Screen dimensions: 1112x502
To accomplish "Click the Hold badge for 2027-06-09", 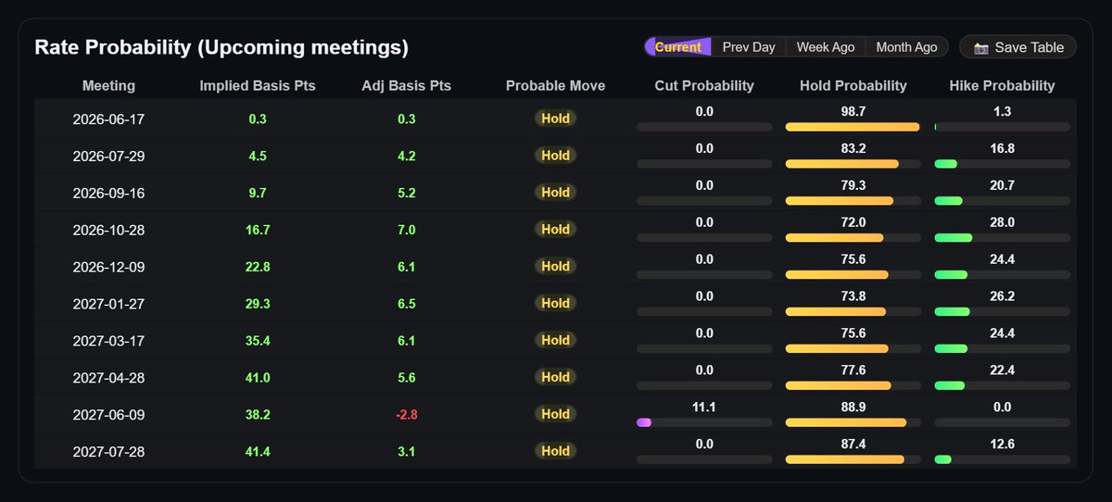I will [x=556, y=414].
